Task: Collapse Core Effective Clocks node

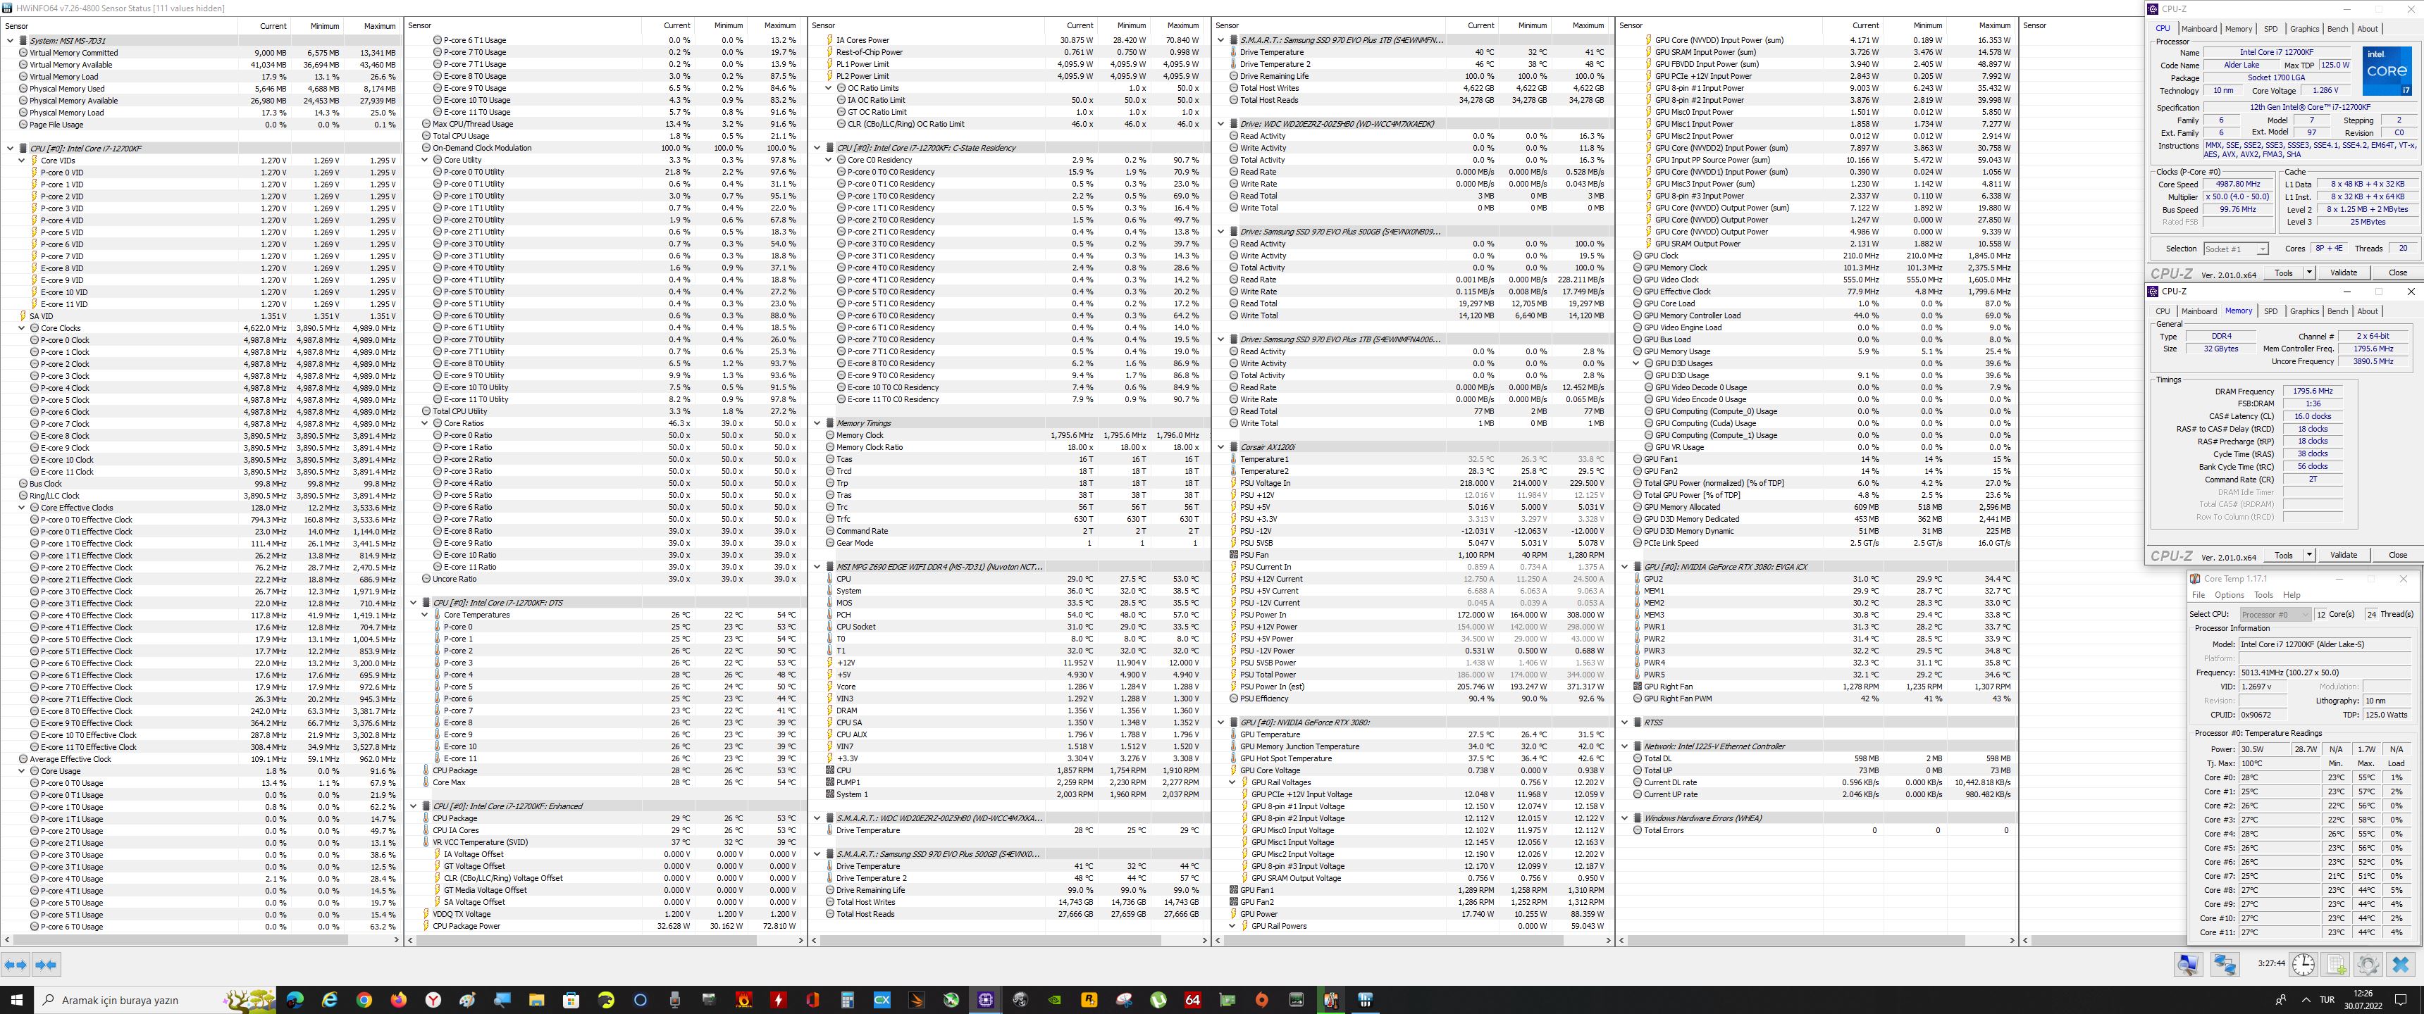Action: tap(22, 508)
